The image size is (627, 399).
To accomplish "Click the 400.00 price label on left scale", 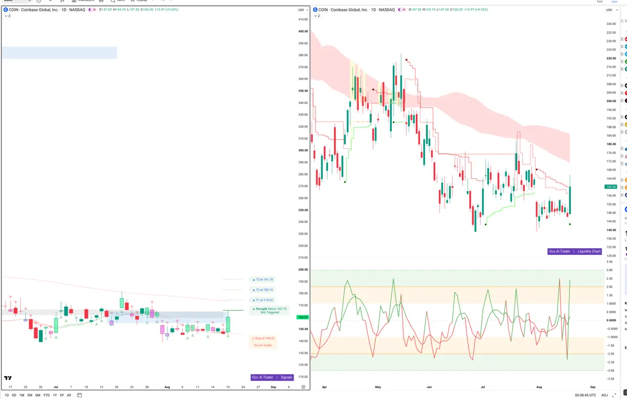I will click(x=302, y=31).
